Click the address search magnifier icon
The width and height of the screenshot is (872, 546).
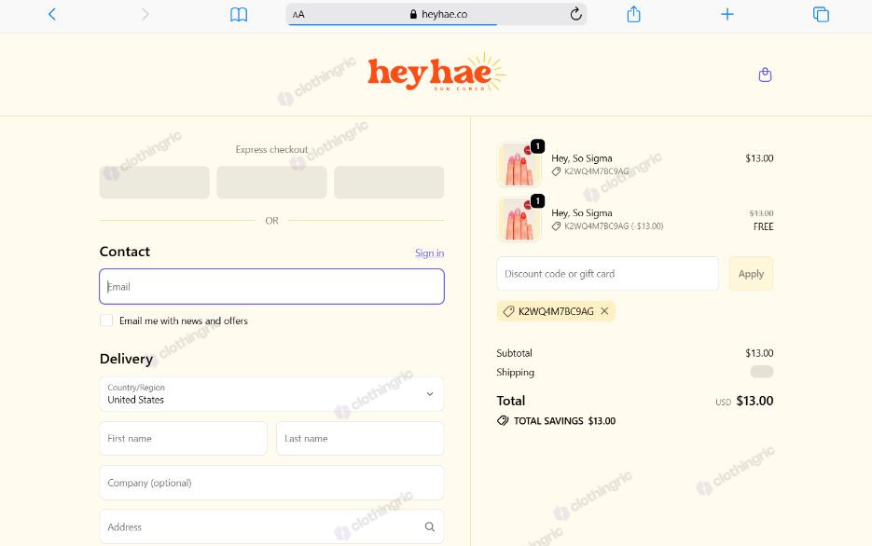[x=430, y=526]
